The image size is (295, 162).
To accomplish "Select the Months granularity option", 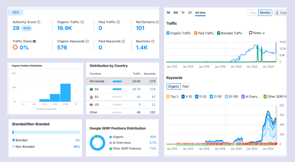I will tap(265, 13).
